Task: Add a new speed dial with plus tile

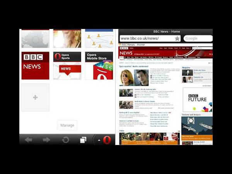Action: coord(35,97)
